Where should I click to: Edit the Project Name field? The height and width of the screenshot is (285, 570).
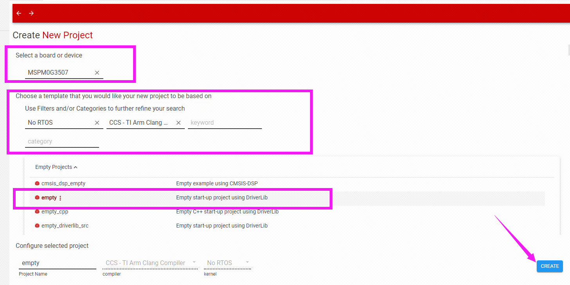57,263
